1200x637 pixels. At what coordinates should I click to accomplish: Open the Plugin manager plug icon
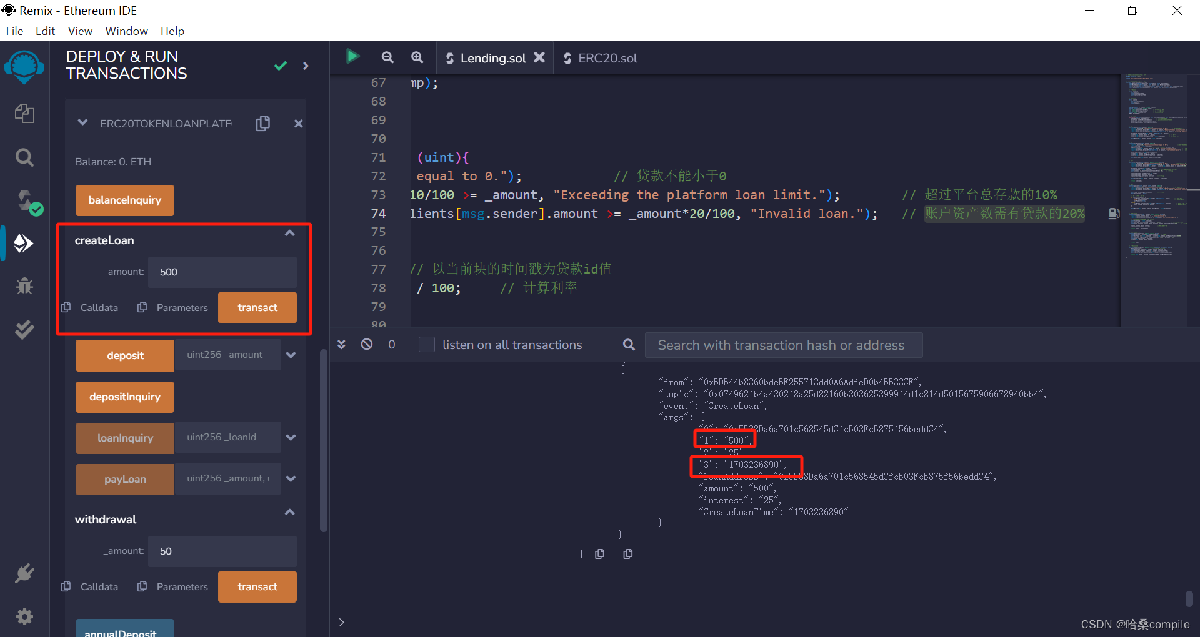pos(24,573)
